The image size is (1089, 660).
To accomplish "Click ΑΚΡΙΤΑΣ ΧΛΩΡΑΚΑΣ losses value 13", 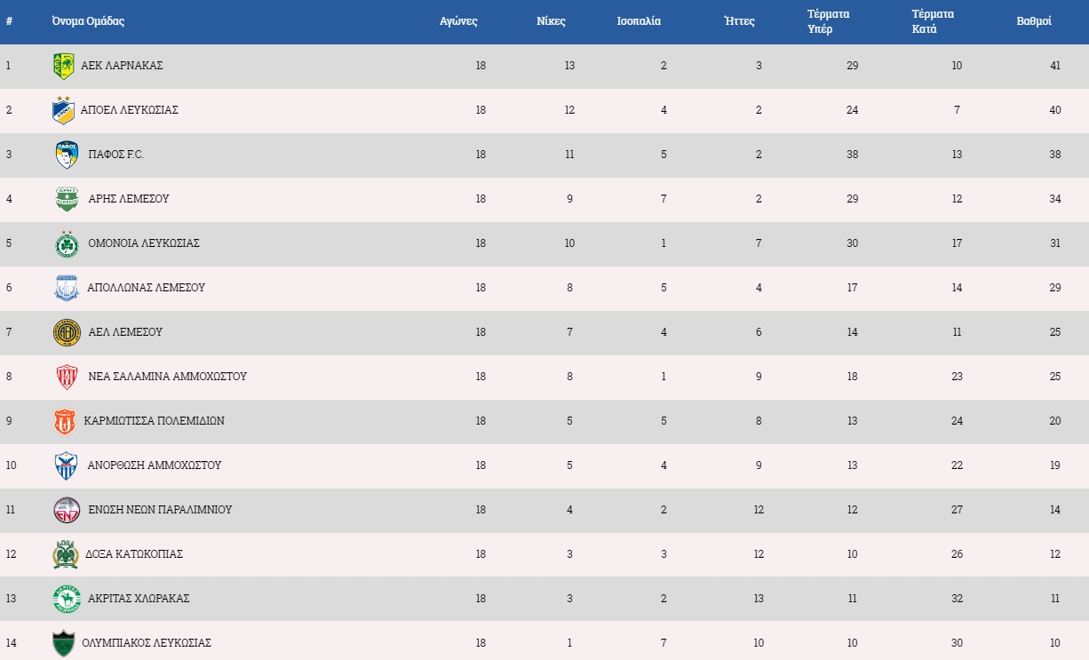I will pyautogui.click(x=759, y=599).
